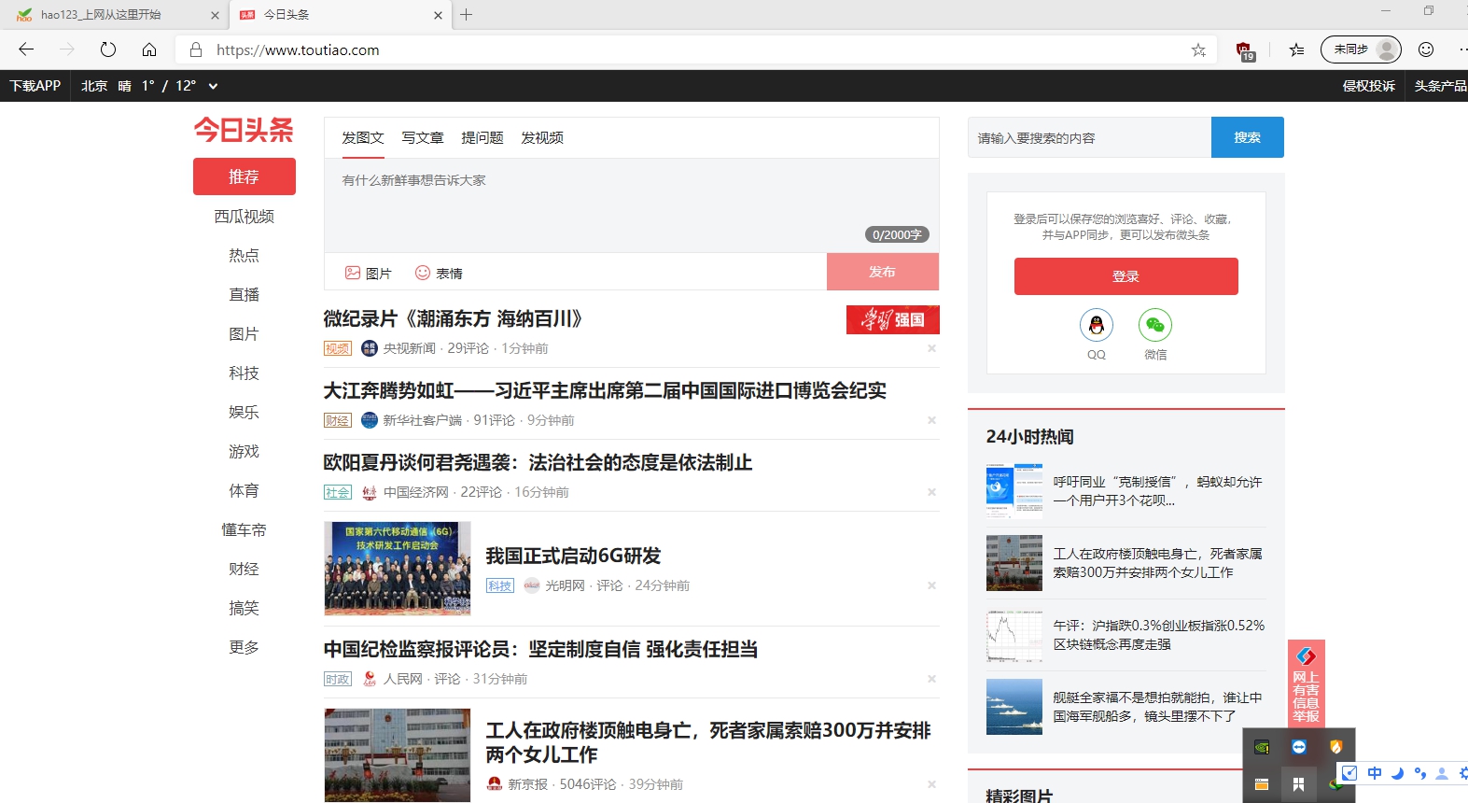
Task: Switch to the 发图文 tab
Action: (x=363, y=137)
